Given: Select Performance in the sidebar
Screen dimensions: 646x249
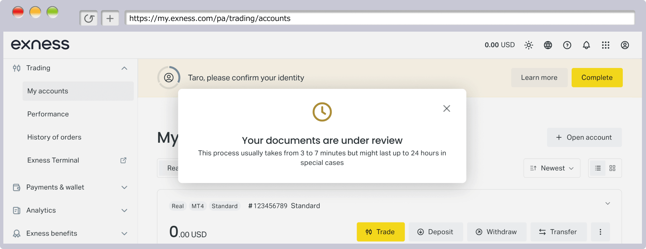Looking at the screenshot, I should click(48, 114).
